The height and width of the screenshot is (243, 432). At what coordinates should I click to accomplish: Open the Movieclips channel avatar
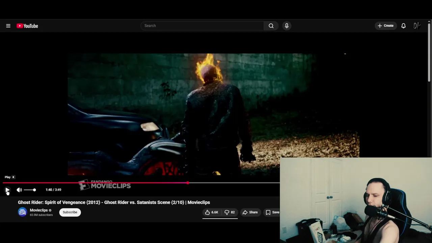(22, 212)
